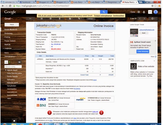Click the +Sena profile link
This screenshot has height=125, width=163.
pos(132,12)
